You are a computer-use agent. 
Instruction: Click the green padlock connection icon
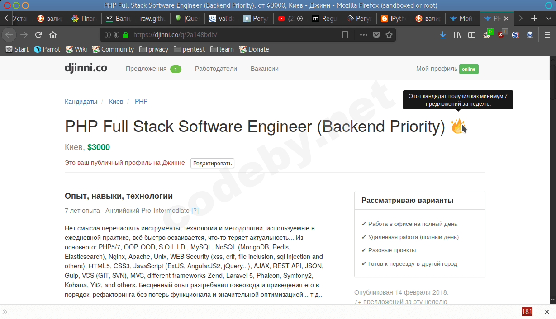(125, 35)
